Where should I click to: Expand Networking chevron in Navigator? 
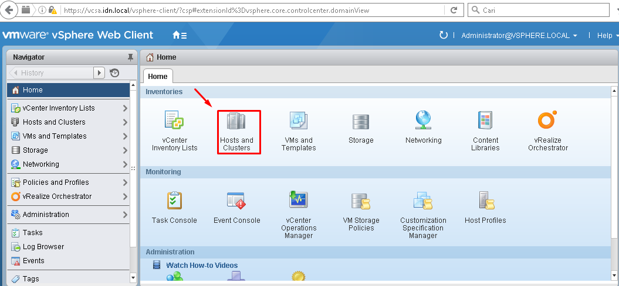(125, 164)
